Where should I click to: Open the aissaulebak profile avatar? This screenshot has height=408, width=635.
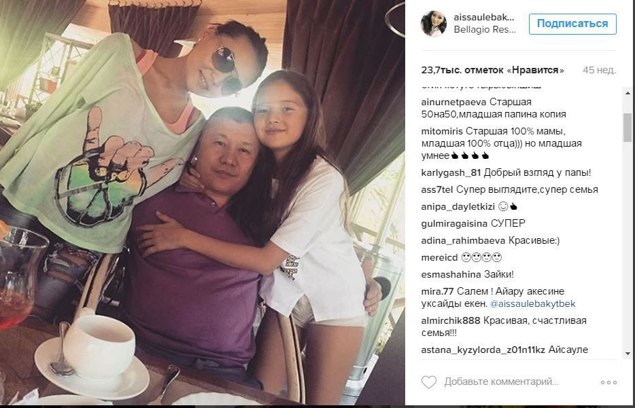pos(434,24)
